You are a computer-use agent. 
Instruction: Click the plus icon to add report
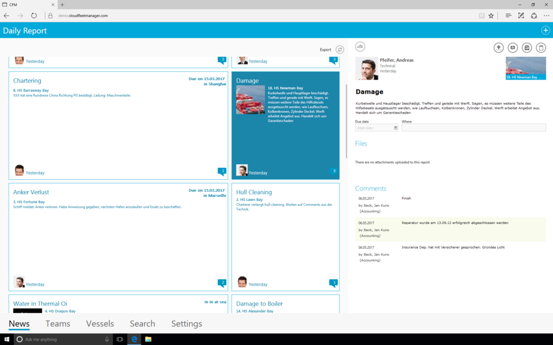pos(545,31)
